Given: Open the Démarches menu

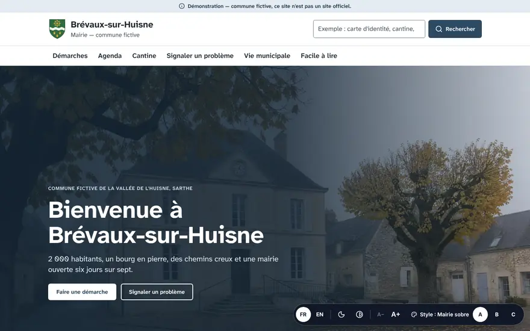Looking at the screenshot, I should pyautogui.click(x=70, y=56).
